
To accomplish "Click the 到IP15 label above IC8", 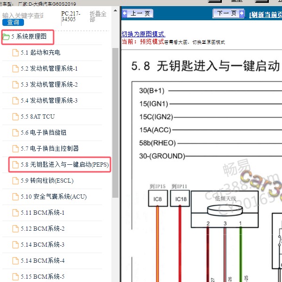I will tap(157, 186).
